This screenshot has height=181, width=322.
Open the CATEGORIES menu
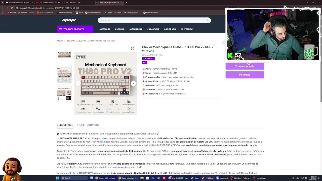coord(105,29)
